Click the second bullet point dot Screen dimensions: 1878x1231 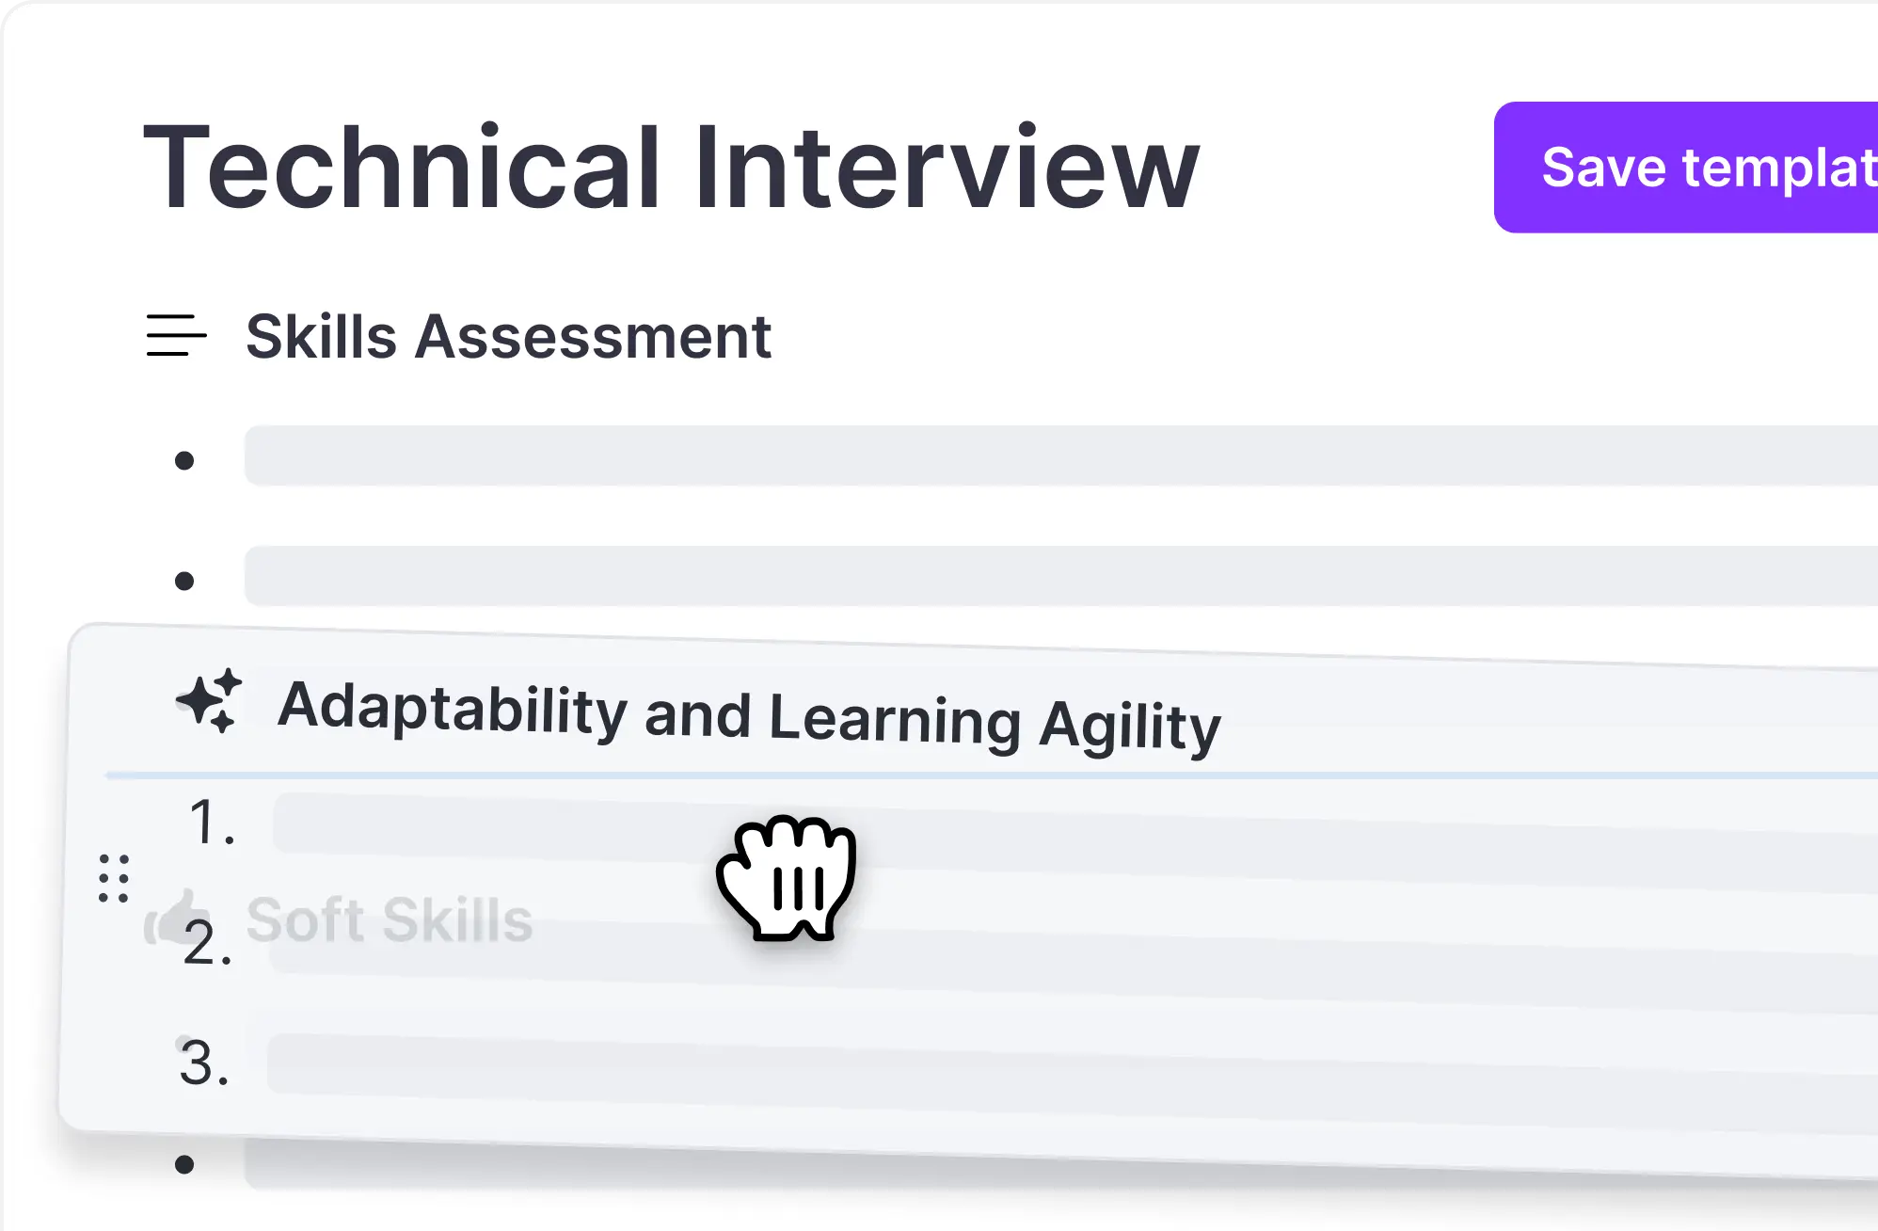click(x=184, y=581)
